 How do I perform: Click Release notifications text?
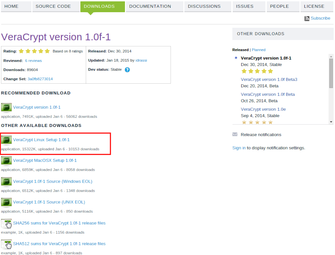pyautogui.click(x=261, y=134)
